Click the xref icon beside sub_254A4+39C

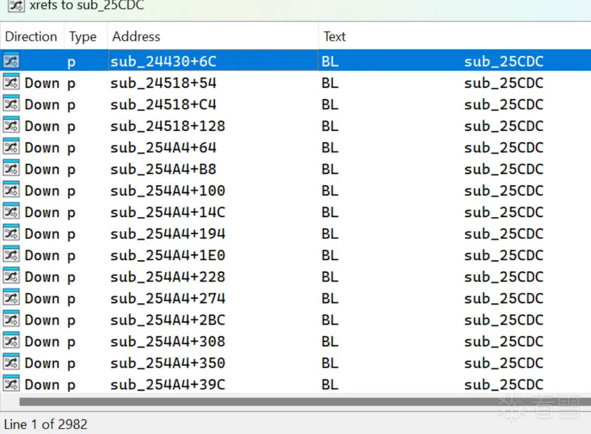[x=11, y=384]
